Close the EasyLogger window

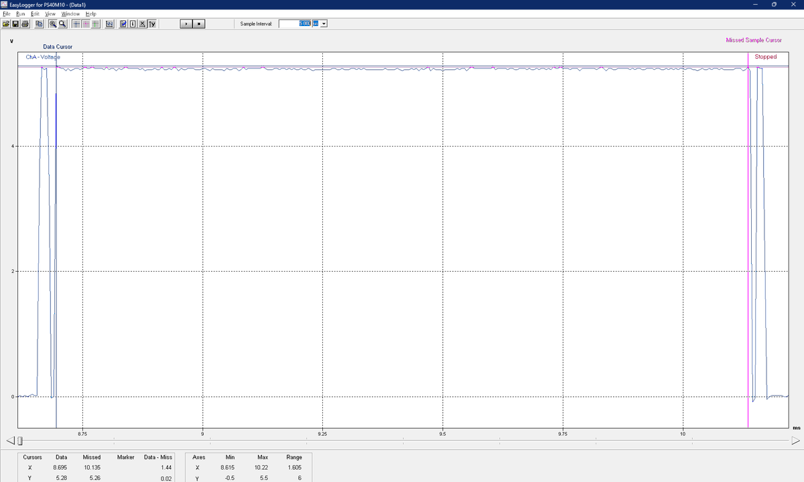(x=794, y=5)
